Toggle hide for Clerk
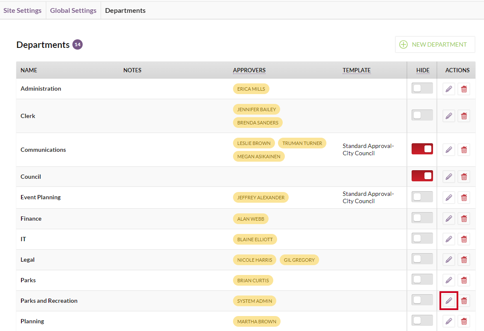 [x=422, y=115]
